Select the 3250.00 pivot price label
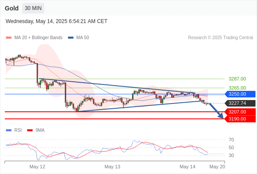Image resolution: width=257 pixels, height=174 pixels. click(240, 94)
